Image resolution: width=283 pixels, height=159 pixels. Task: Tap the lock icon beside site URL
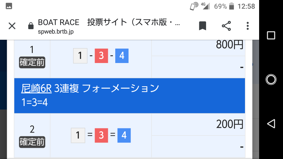[31, 26]
